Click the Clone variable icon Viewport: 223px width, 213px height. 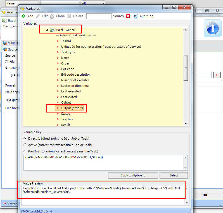tap(52, 16)
